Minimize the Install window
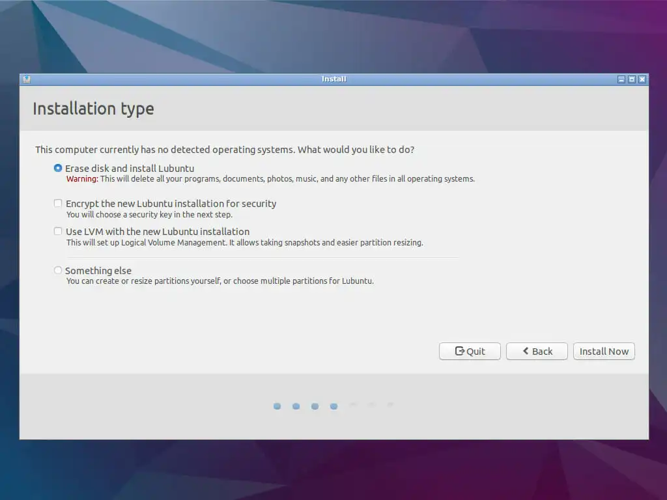 (621, 79)
